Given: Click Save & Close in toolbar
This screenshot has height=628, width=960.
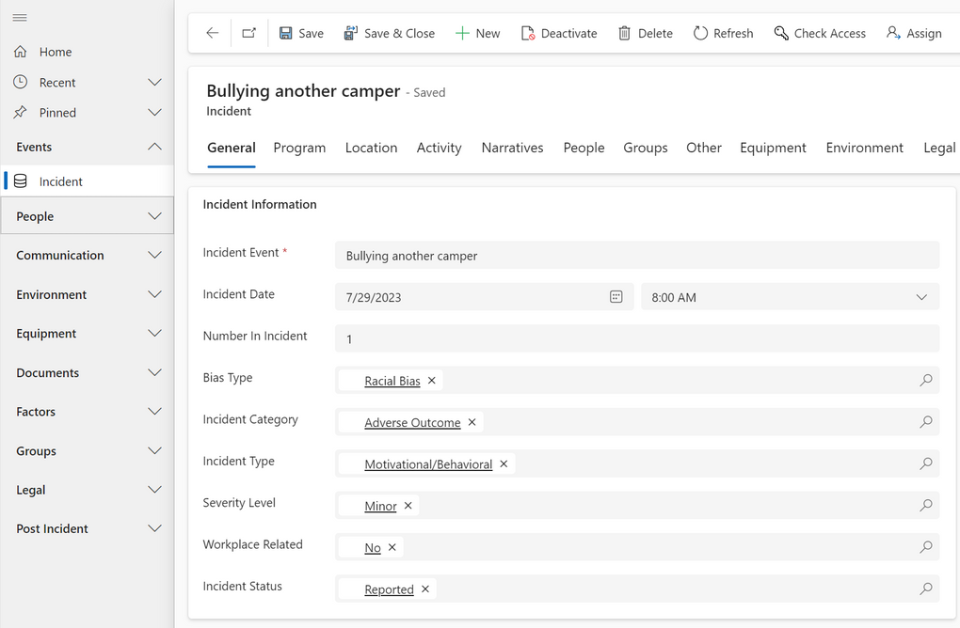Looking at the screenshot, I should 389,33.
